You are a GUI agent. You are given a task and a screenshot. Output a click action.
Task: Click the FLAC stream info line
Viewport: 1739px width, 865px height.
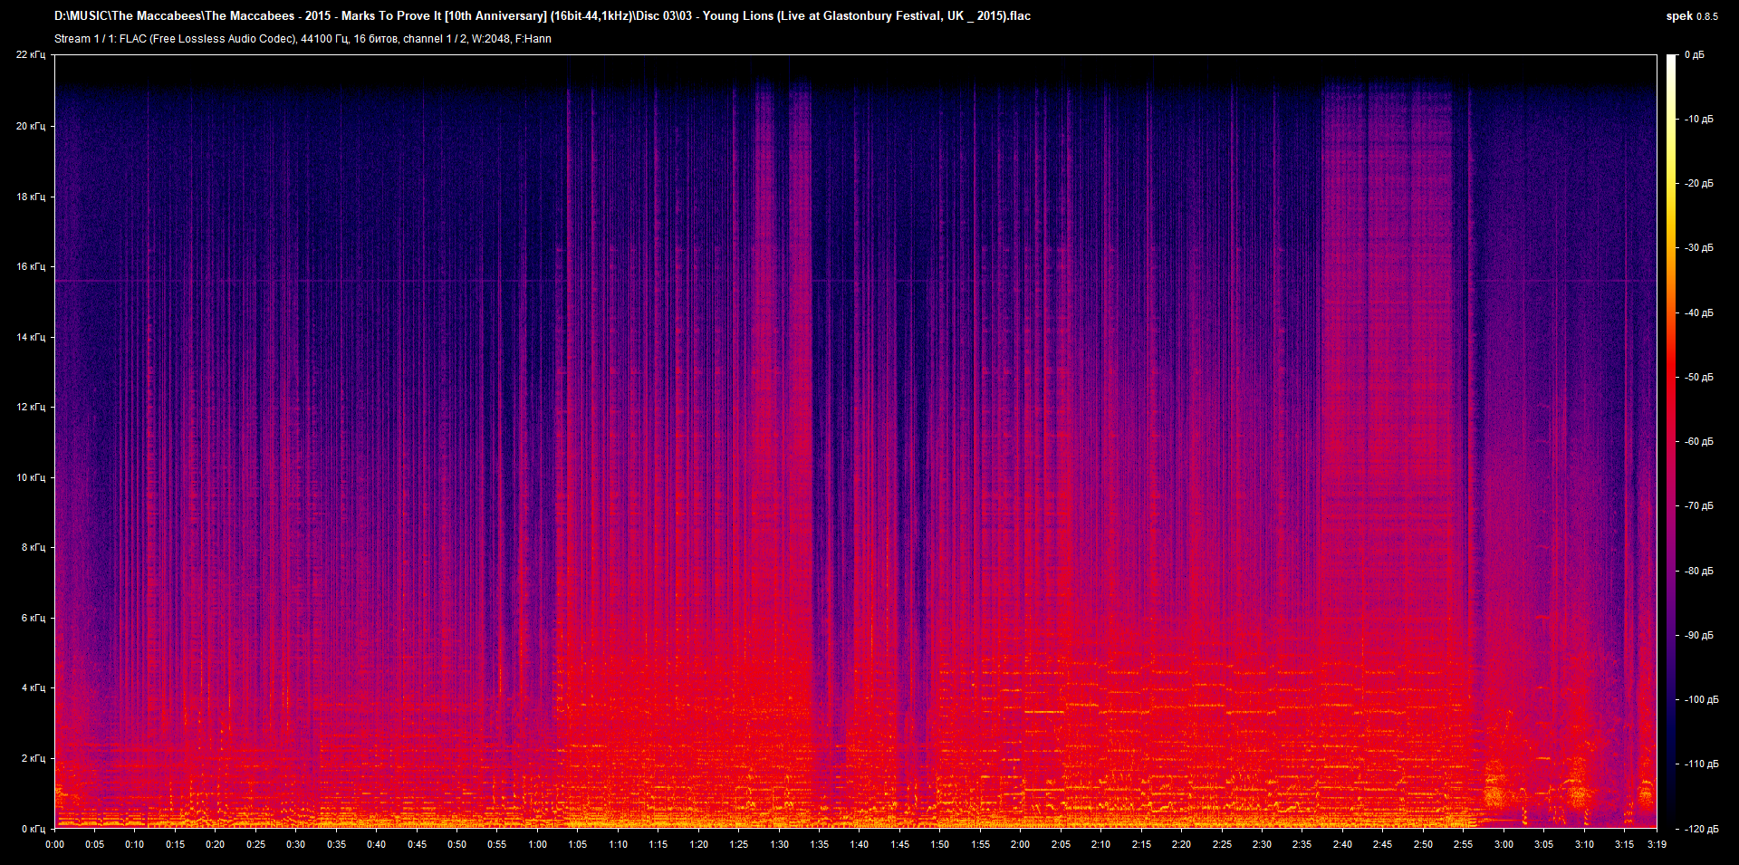(303, 39)
